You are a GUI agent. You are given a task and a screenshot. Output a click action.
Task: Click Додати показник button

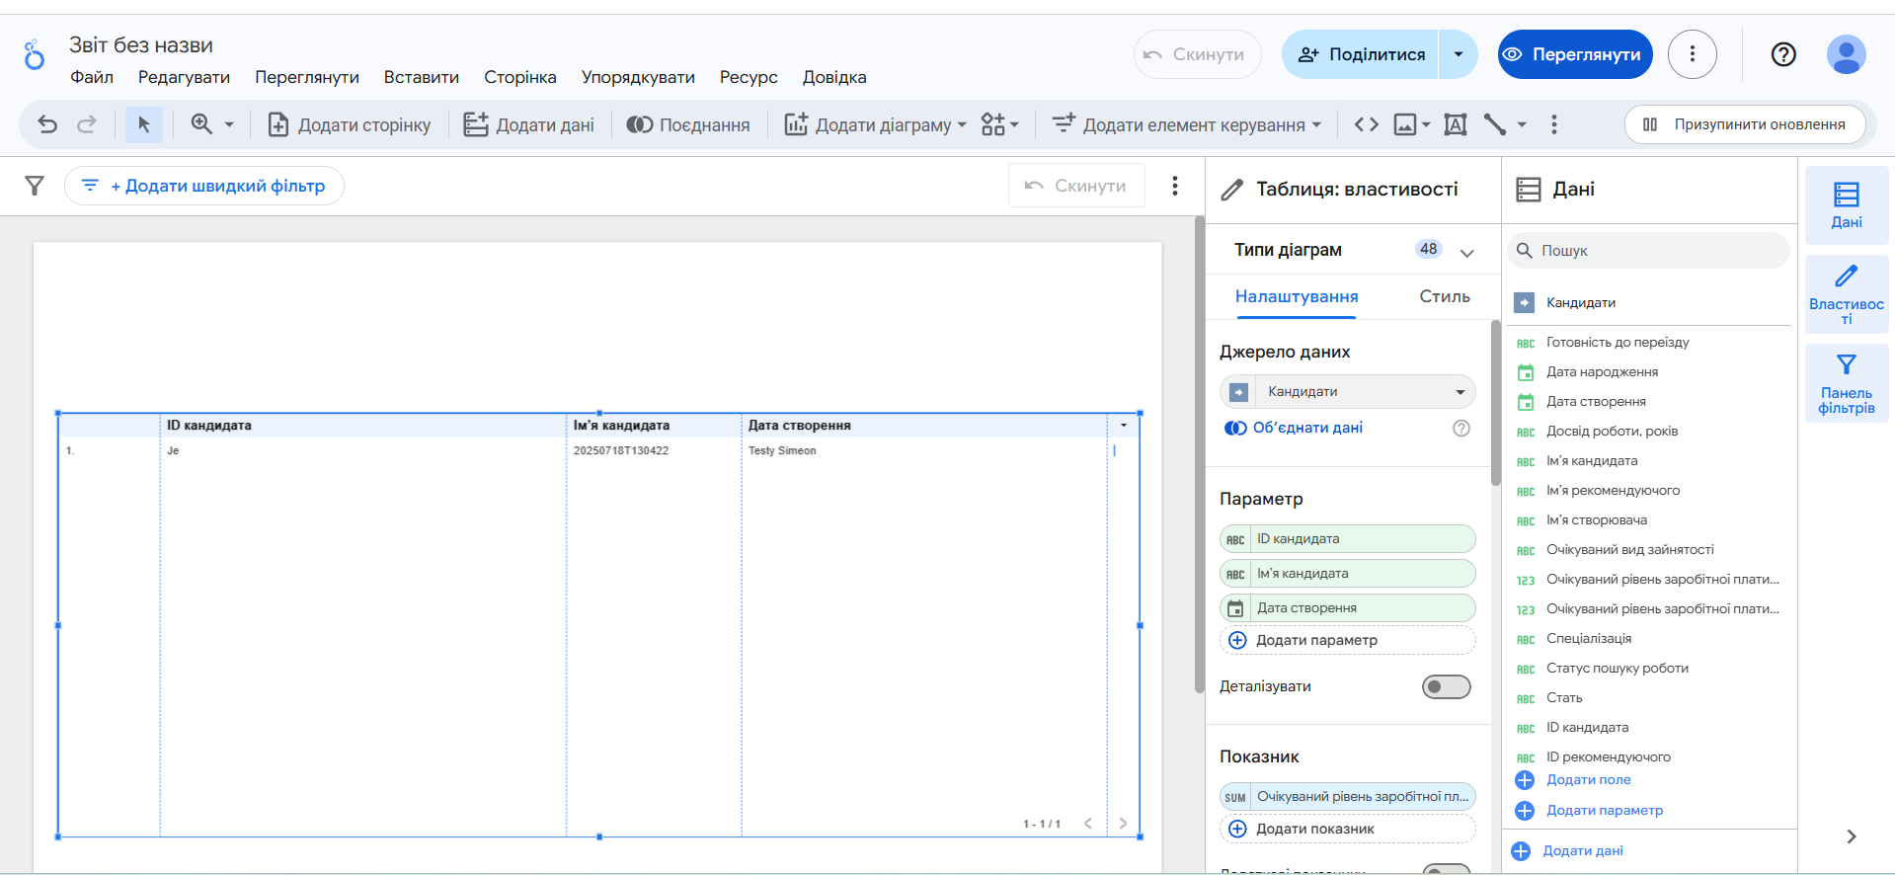pyautogui.click(x=1348, y=829)
